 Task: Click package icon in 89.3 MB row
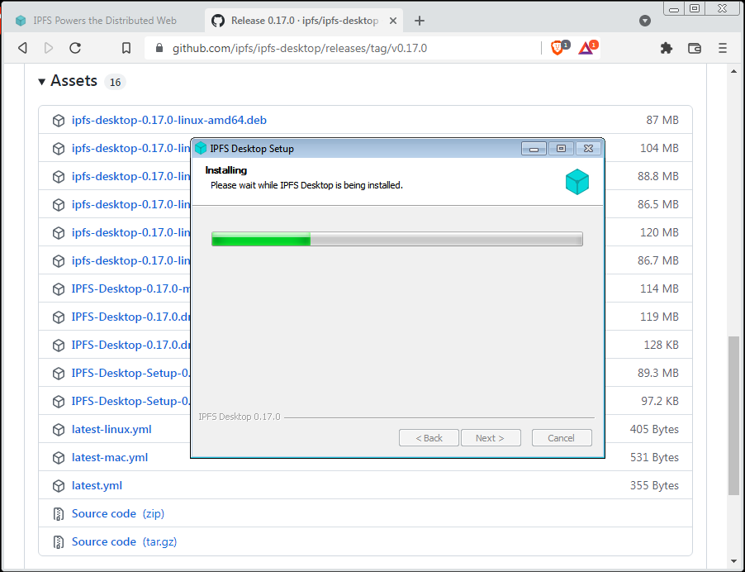coord(59,374)
